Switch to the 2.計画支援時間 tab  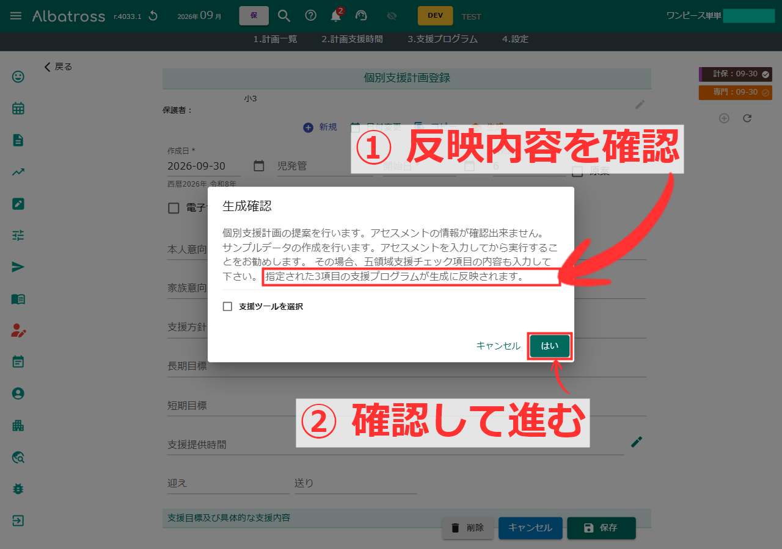pyautogui.click(x=353, y=39)
